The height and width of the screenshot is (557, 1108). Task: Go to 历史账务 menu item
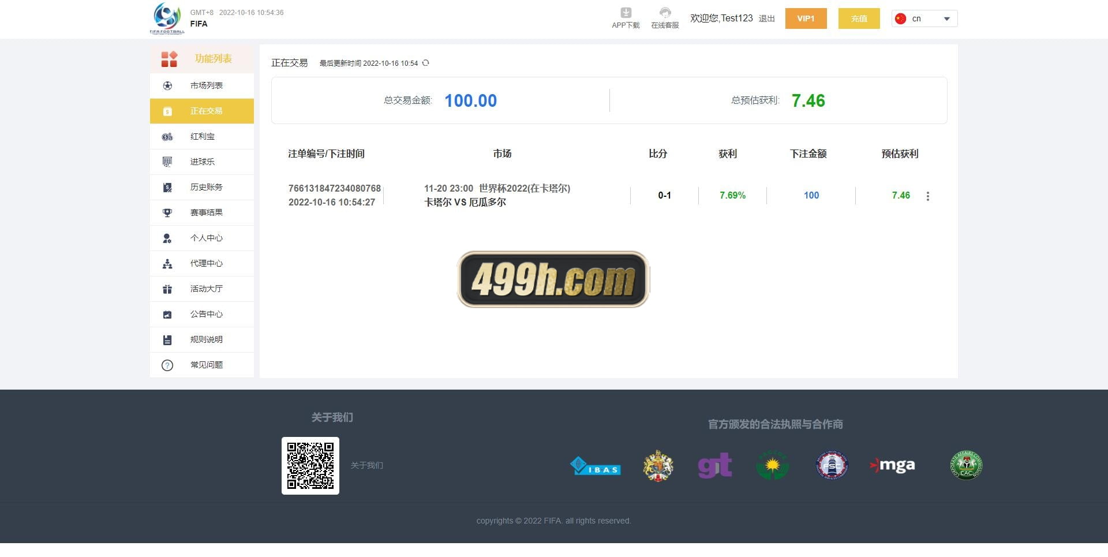(x=202, y=187)
